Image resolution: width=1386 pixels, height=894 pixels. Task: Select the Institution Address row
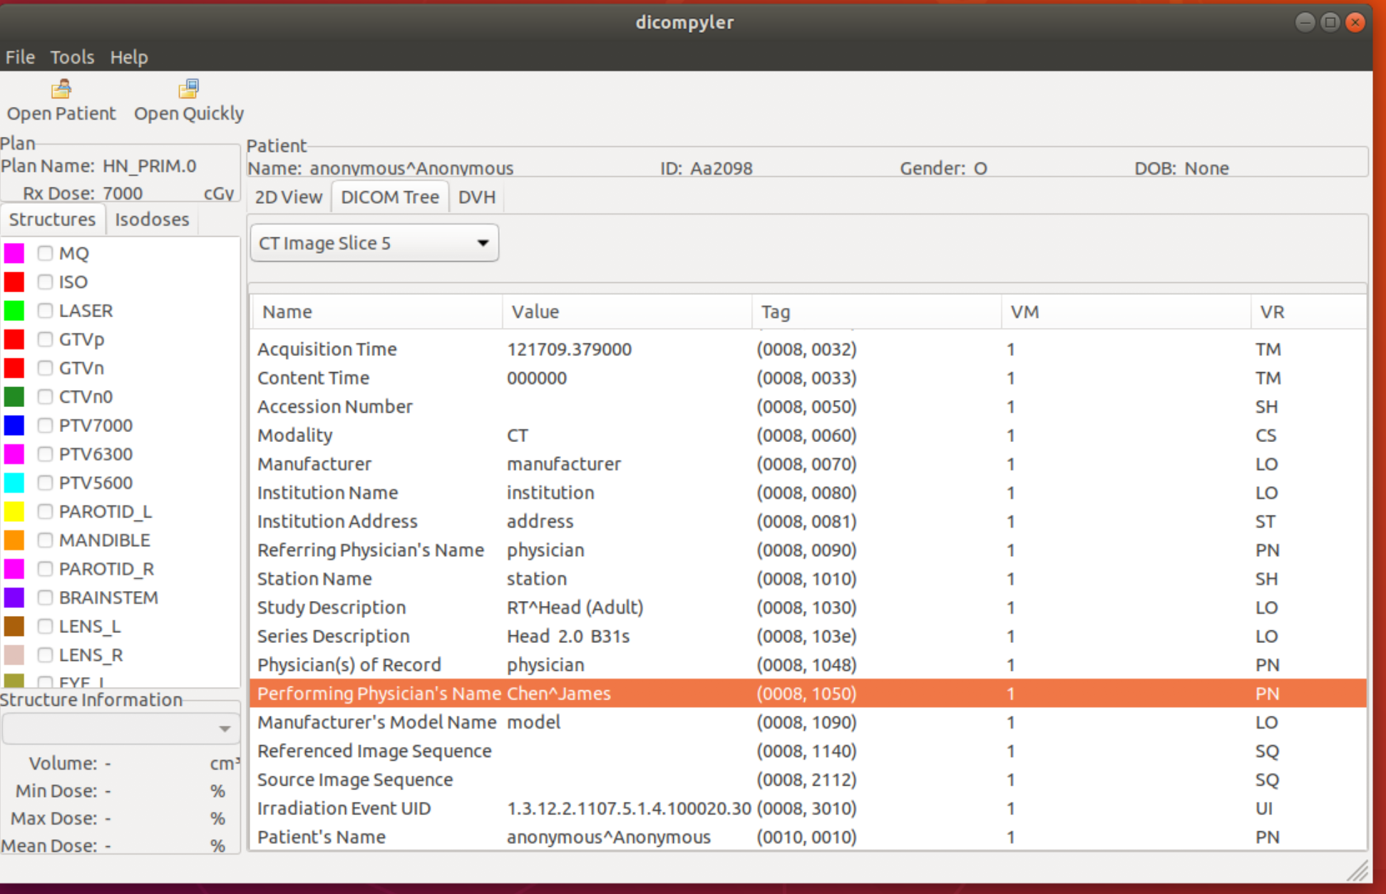click(x=808, y=521)
